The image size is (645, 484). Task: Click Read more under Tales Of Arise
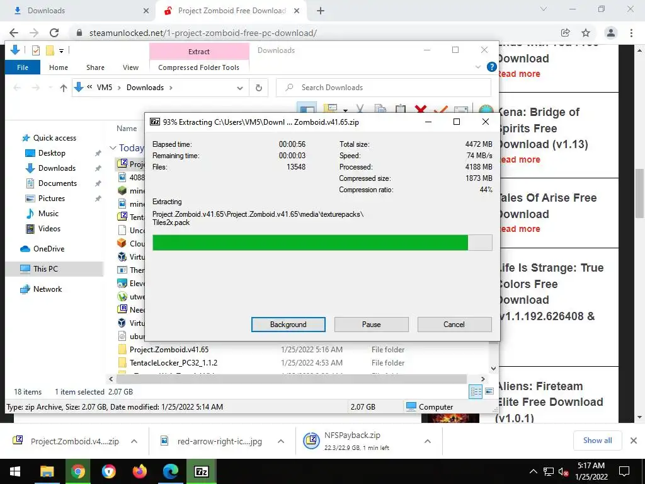(519, 229)
